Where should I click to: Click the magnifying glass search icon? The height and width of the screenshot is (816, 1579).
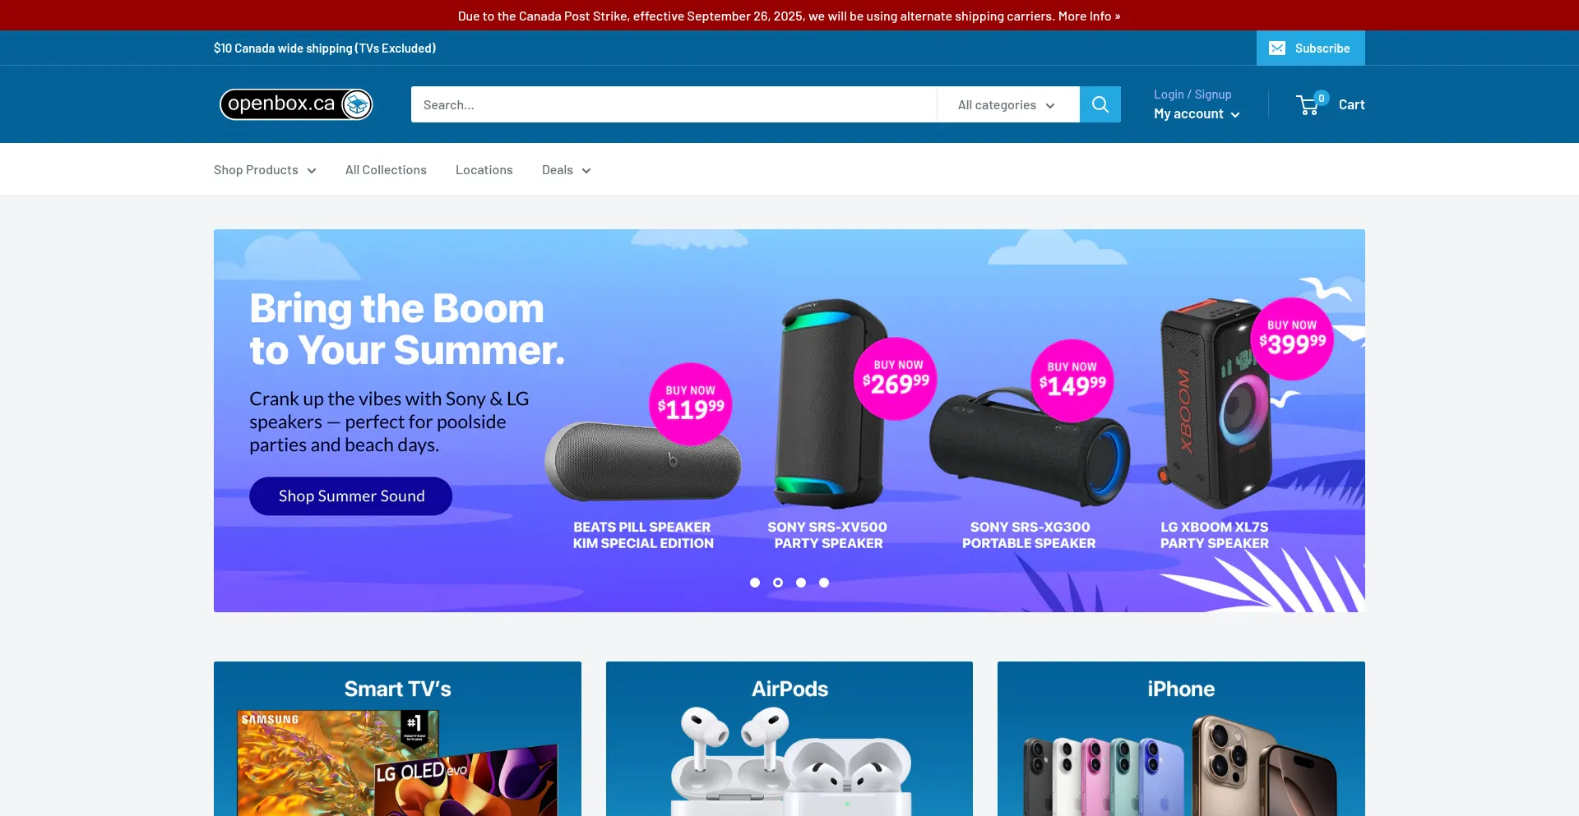coord(1100,104)
